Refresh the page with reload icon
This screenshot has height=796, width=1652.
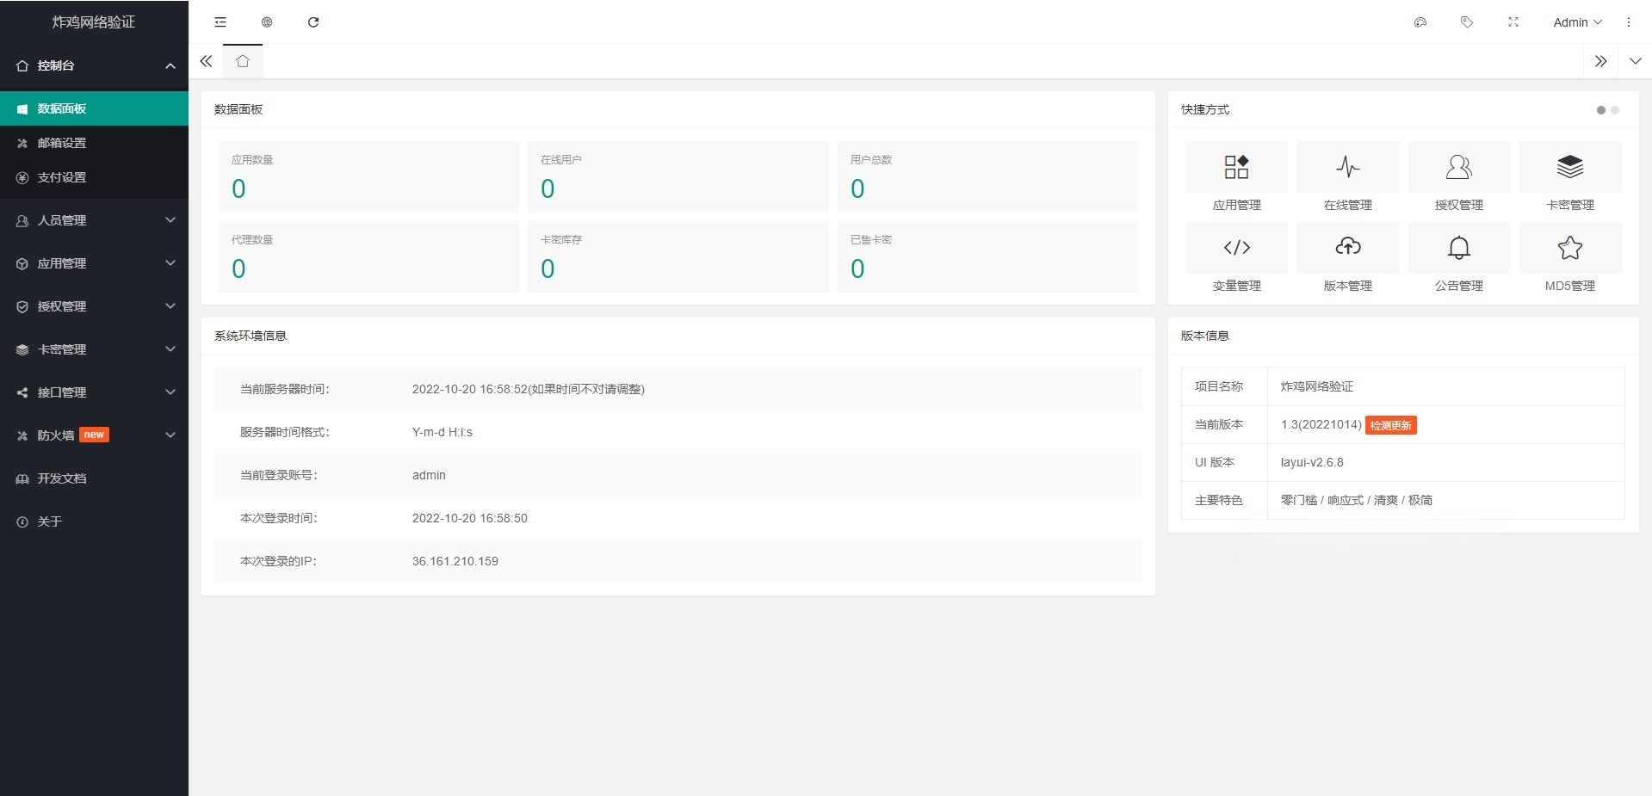[x=313, y=22]
